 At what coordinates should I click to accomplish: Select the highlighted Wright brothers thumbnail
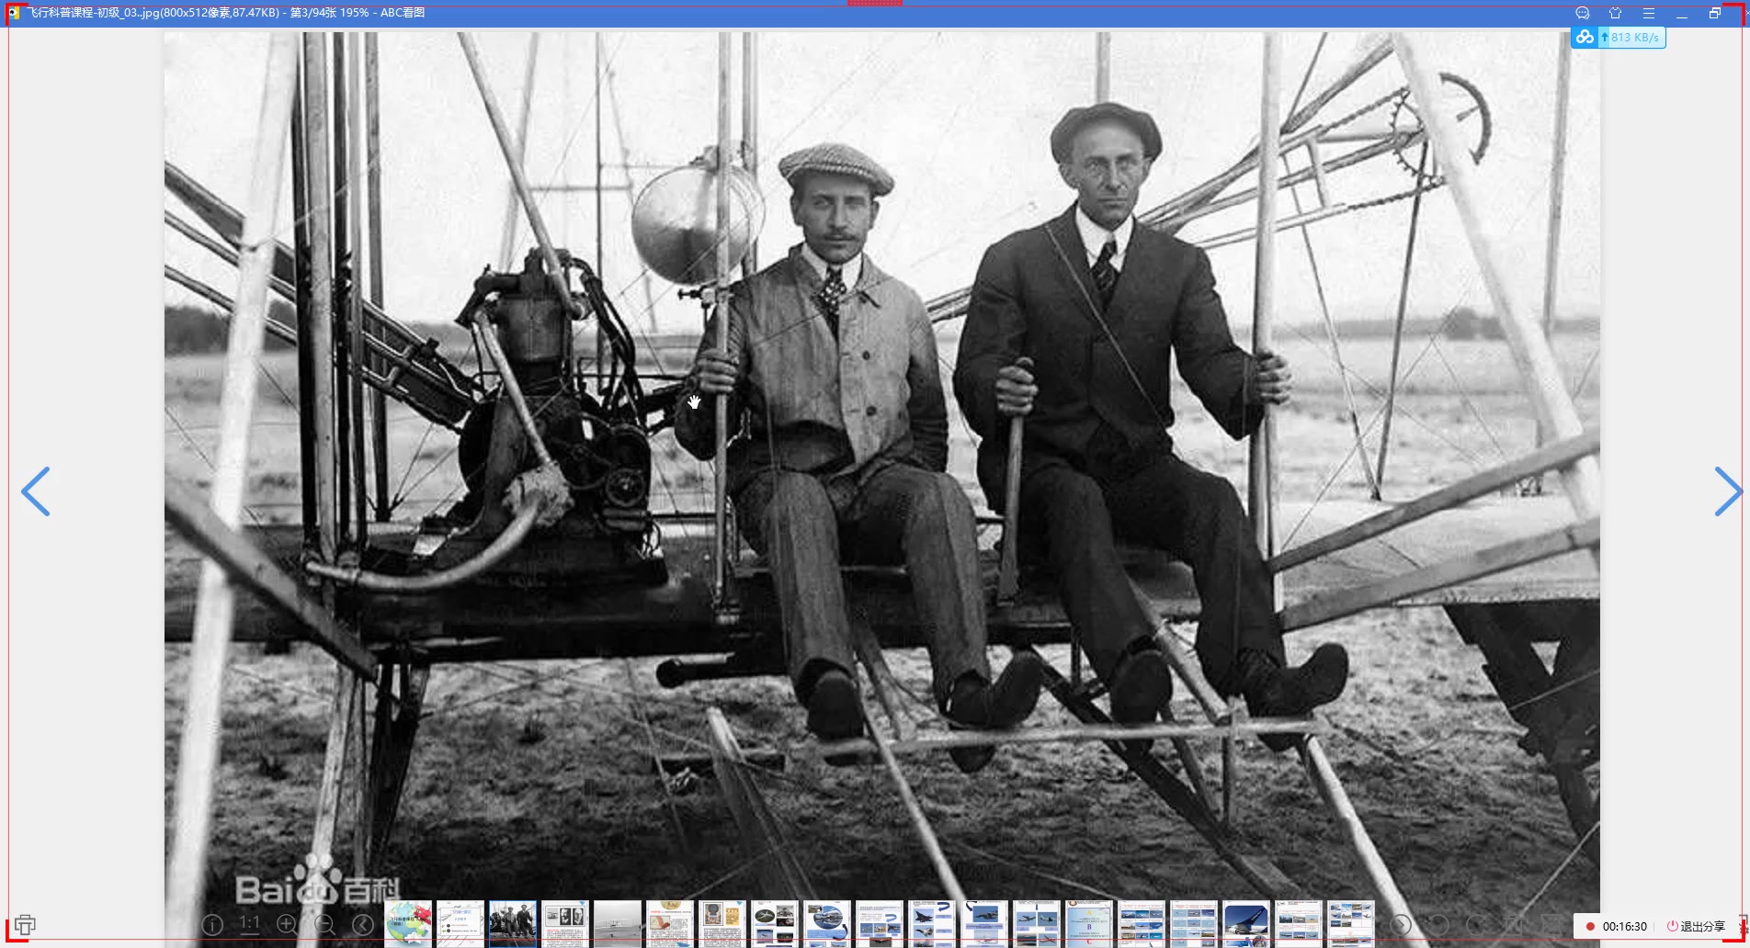513,923
